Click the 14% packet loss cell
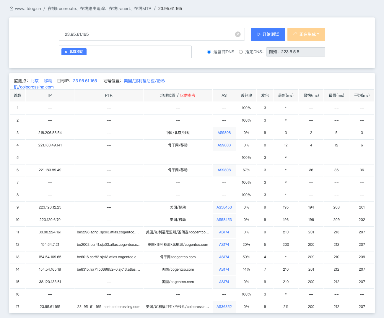 pyautogui.click(x=246, y=269)
